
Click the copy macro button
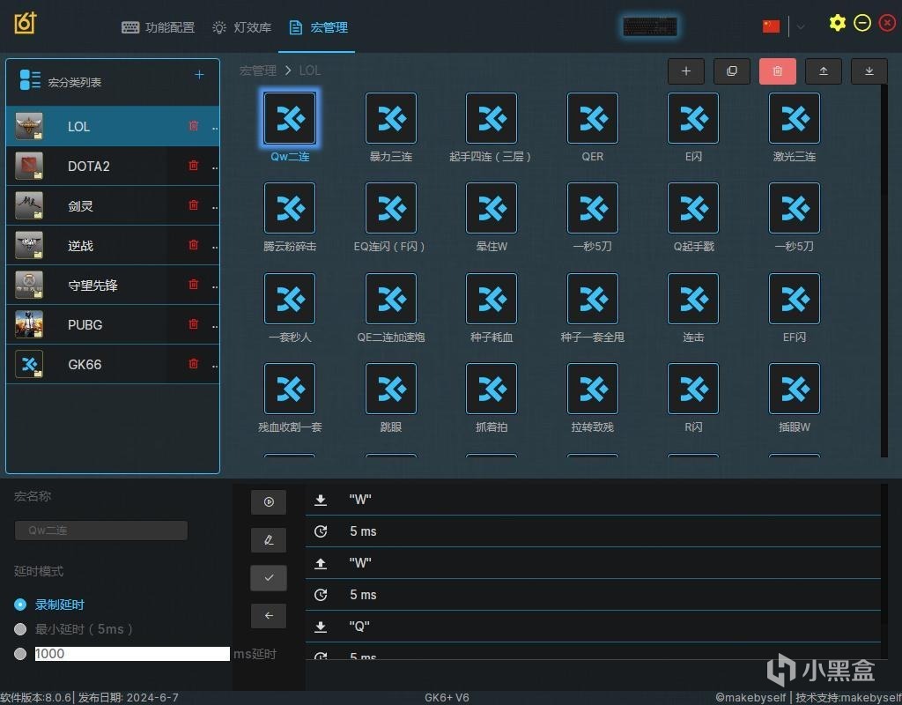(x=732, y=71)
